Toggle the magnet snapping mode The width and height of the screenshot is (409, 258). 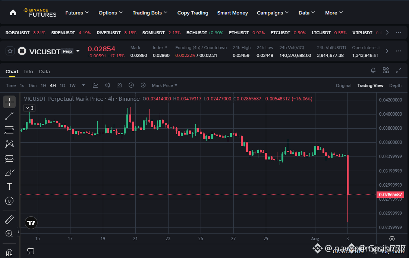tap(9, 252)
